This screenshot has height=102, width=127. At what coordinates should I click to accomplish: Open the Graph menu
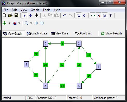[35, 10]
